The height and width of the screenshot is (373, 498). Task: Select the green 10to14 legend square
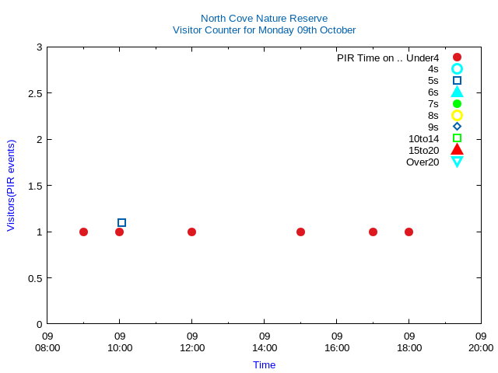click(x=458, y=138)
